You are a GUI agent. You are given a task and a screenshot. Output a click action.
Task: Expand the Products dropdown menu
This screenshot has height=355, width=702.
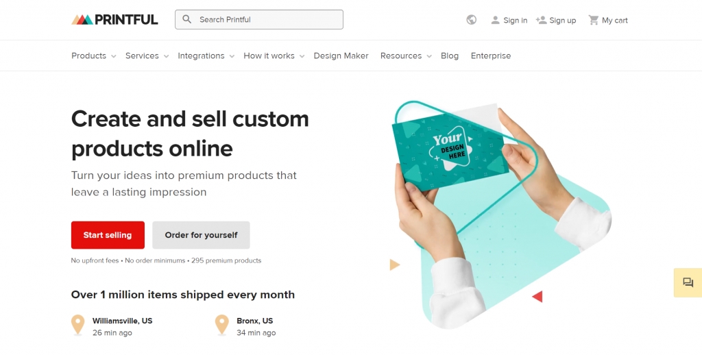[93, 56]
